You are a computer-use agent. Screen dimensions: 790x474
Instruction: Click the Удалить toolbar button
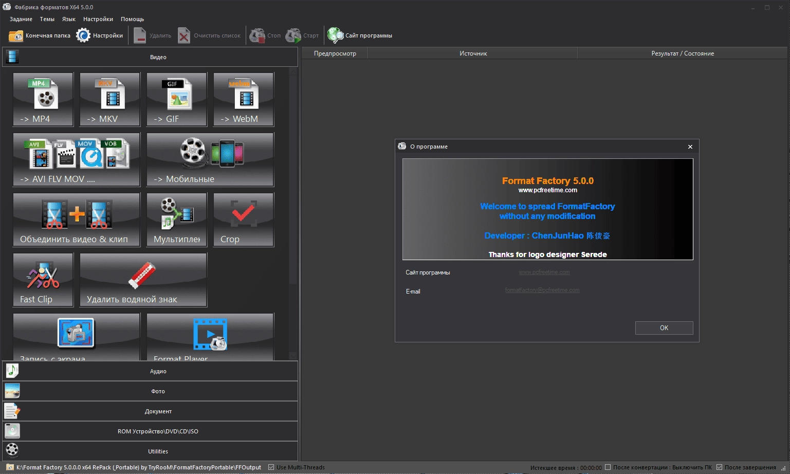click(153, 35)
